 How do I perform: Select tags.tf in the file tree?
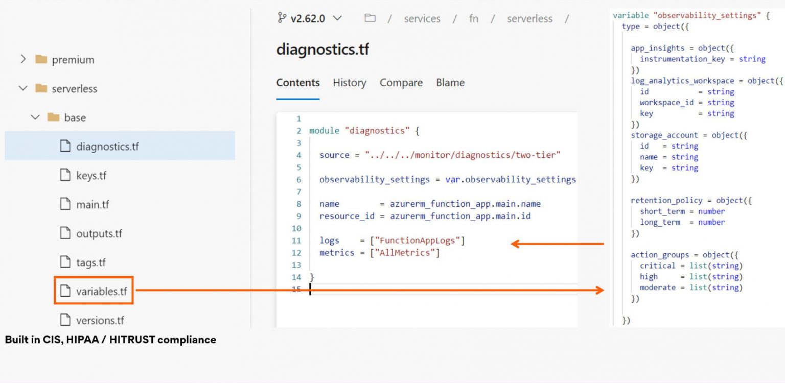[x=91, y=262]
